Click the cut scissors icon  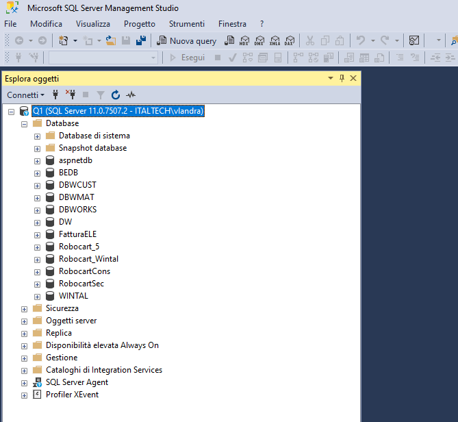310,40
